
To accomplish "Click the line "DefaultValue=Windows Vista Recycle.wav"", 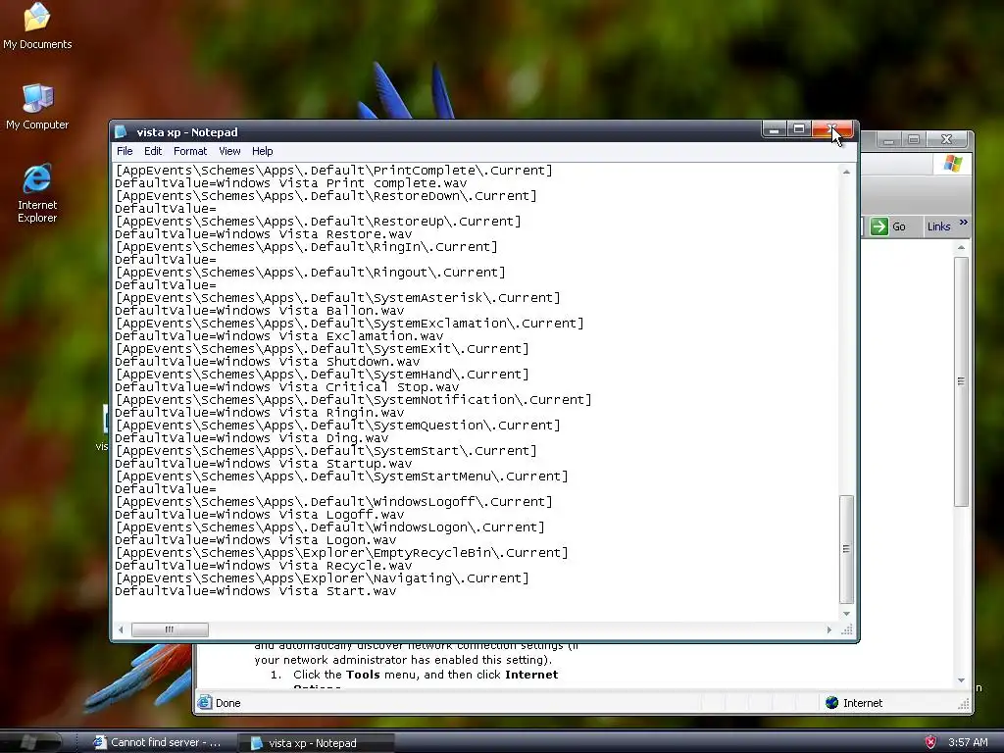I will 263,566.
